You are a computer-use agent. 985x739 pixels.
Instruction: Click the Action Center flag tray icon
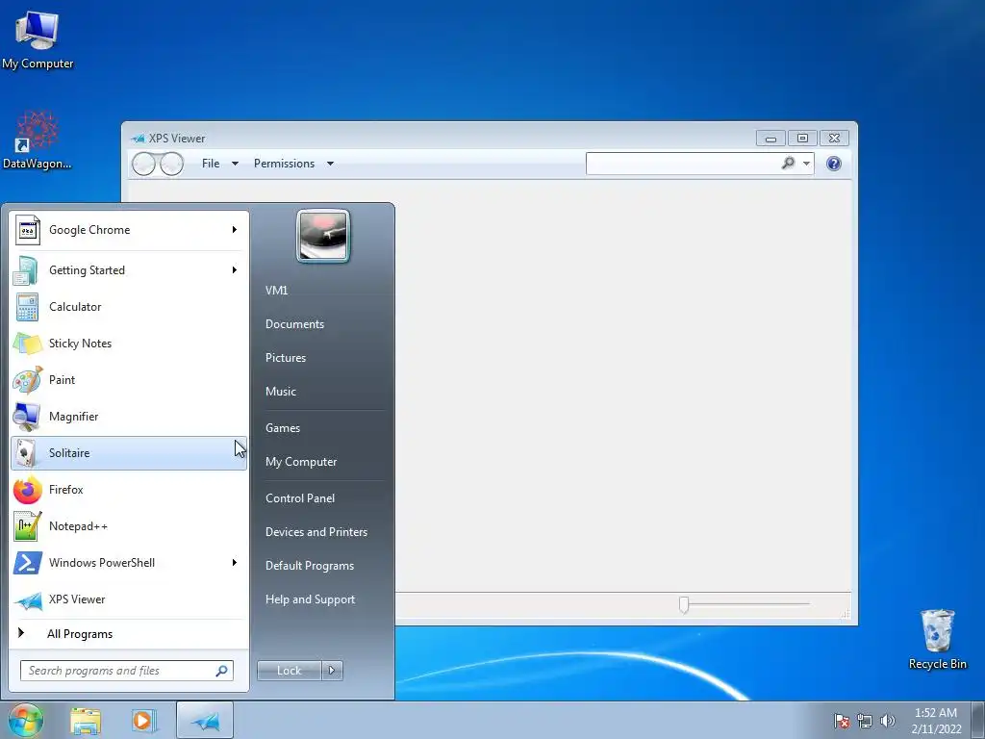click(841, 721)
